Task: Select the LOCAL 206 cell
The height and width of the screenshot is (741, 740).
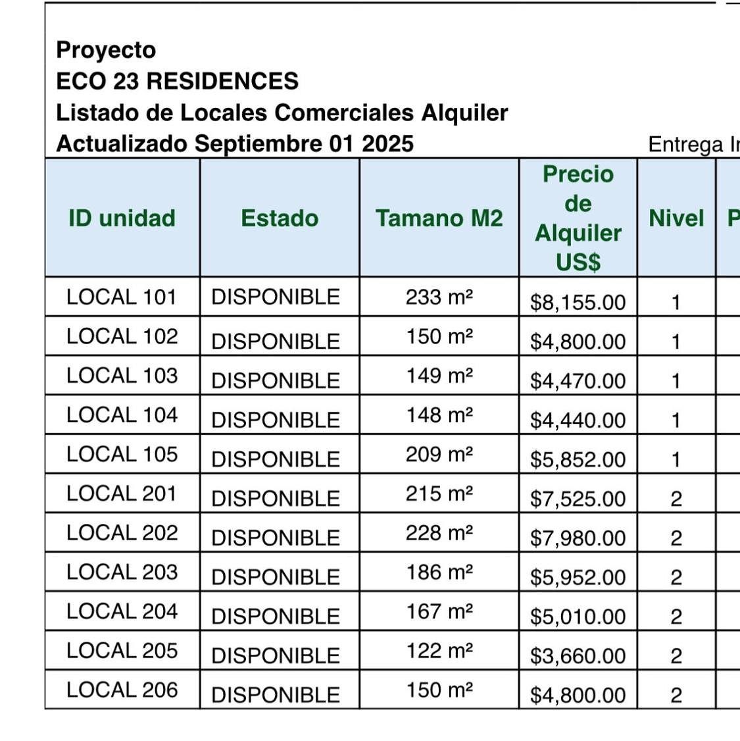Action: 122,690
